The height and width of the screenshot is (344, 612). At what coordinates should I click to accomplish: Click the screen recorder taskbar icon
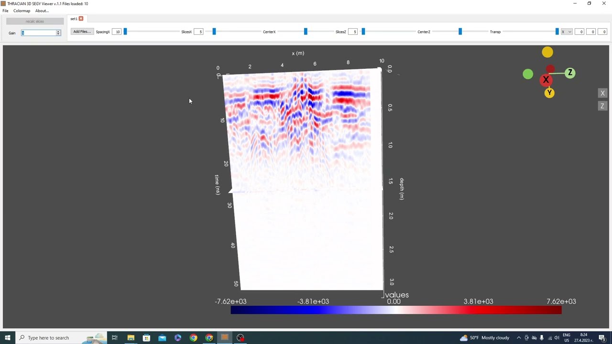point(240,338)
